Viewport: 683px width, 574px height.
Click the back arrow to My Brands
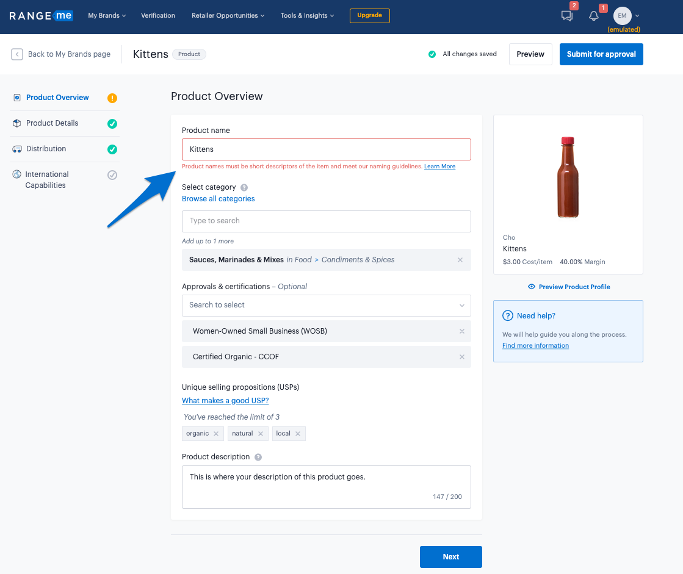[17, 54]
